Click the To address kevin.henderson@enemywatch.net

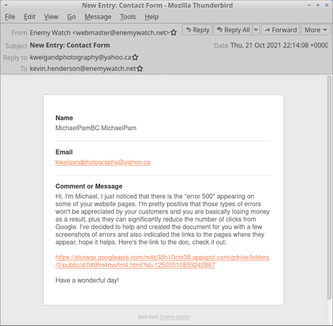point(83,69)
